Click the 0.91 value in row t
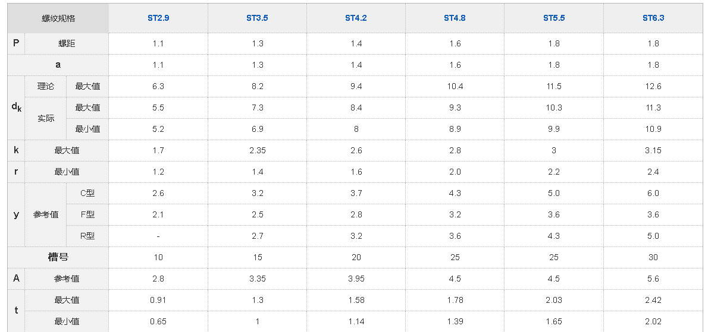This screenshot has width=708, height=332. (x=158, y=300)
